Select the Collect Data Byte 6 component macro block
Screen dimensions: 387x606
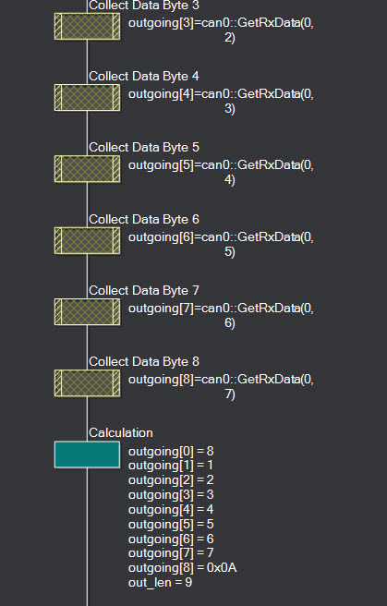pyautogui.click(x=88, y=241)
